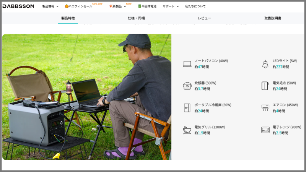Image resolution: width=306 pixels, height=172 pixels.
Task: Select the 取扱説明書 tab
Action: pyautogui.click(x=272, y=18)
